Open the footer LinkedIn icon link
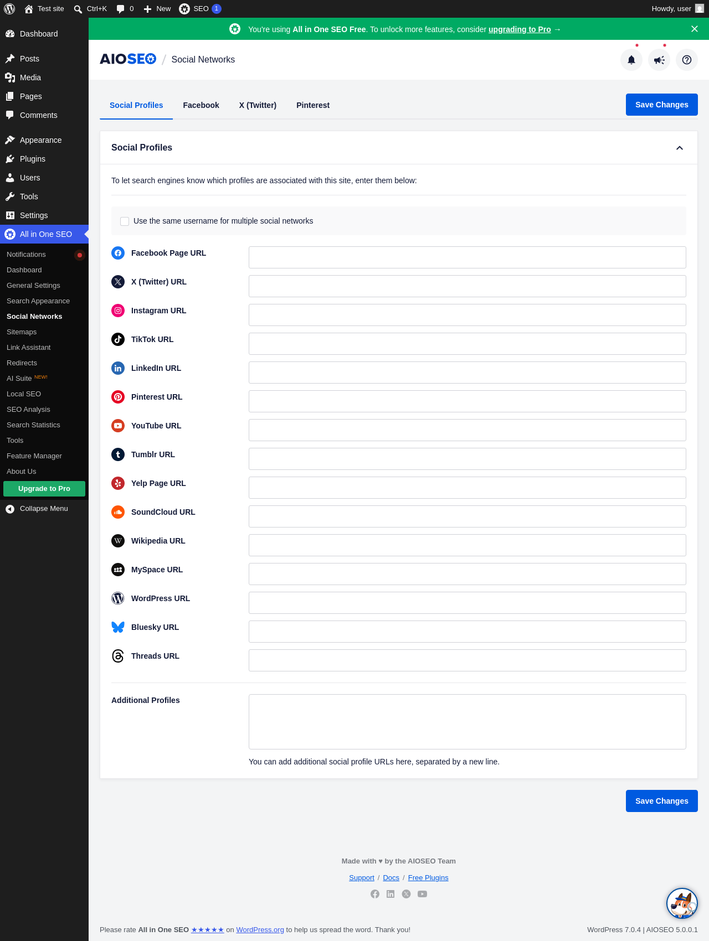 point(391,894)
